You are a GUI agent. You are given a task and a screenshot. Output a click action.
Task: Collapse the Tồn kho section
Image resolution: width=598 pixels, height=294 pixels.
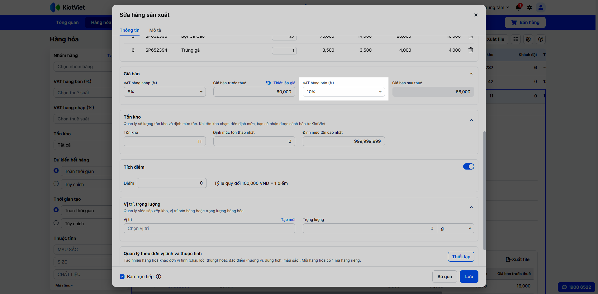(x=471, y=120)
